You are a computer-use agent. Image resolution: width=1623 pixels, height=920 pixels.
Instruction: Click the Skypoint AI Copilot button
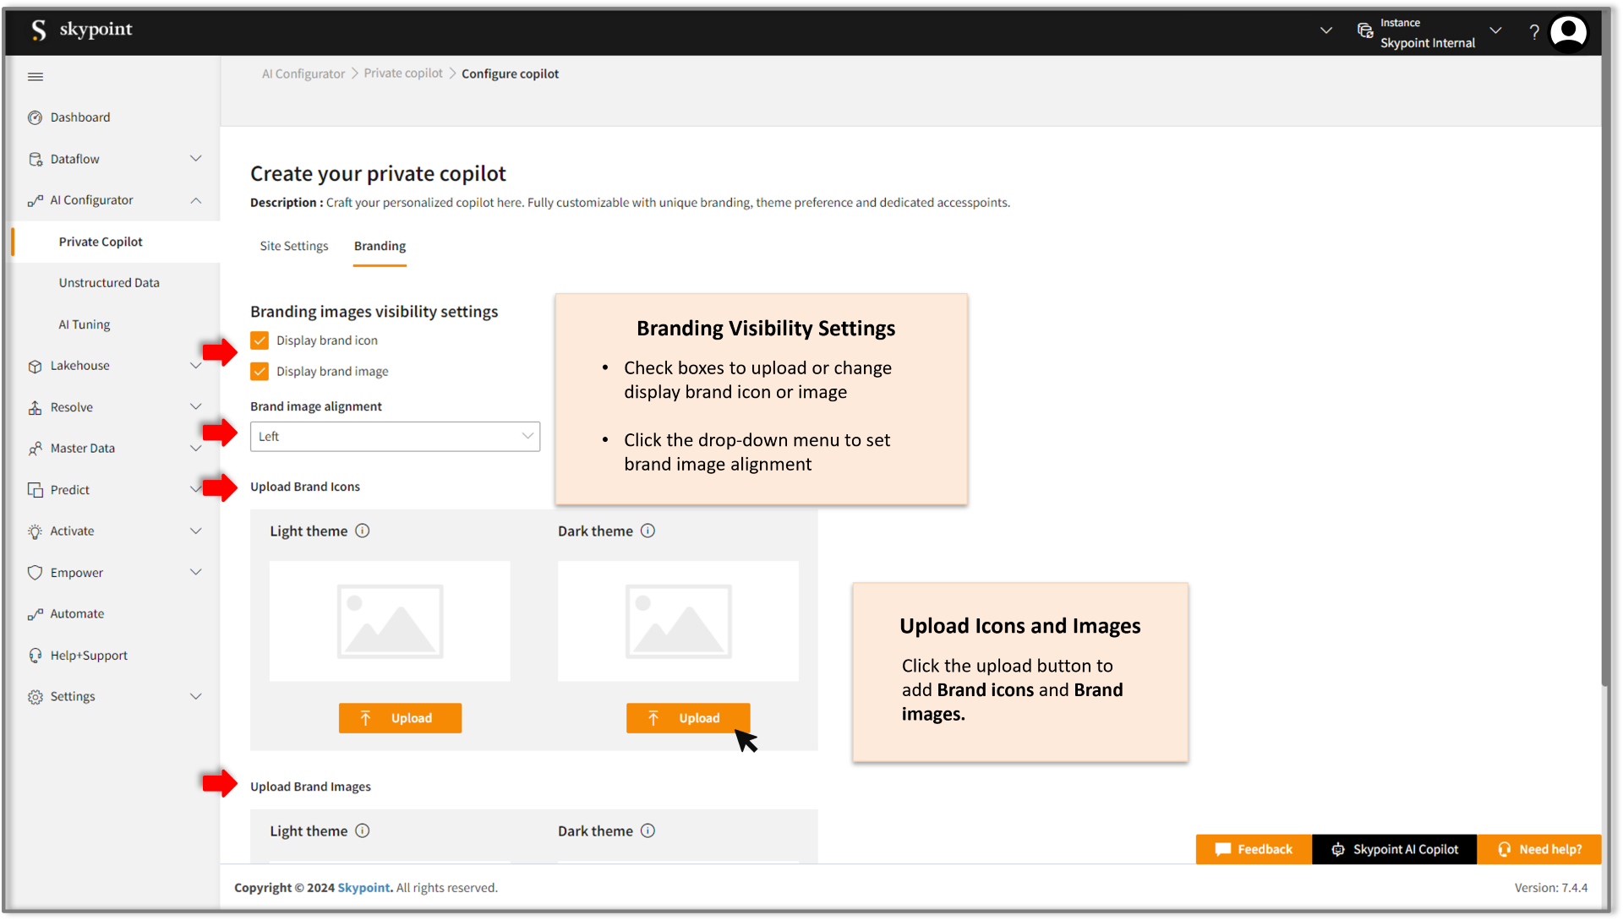tap(1395, 849)
